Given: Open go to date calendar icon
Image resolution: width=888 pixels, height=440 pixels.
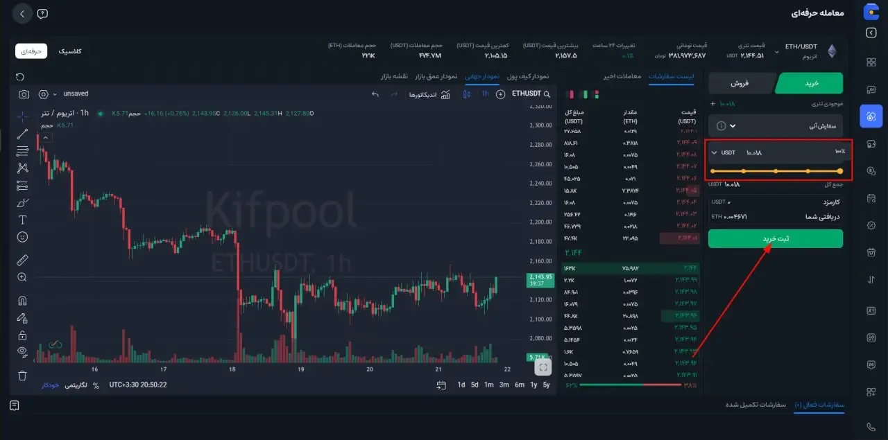Looking at the screenshot, I should (443, 385).
